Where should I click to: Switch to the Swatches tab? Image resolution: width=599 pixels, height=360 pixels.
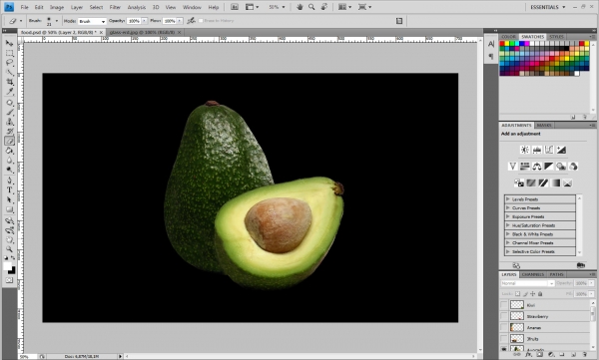pos(532,37)
